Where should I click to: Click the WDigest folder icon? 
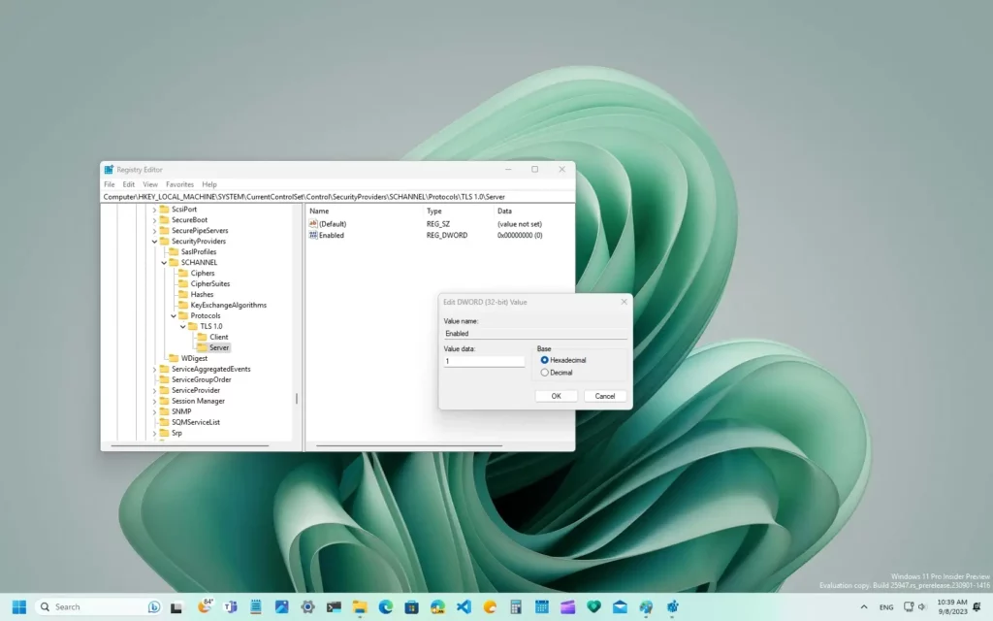(x=175, y=358)
